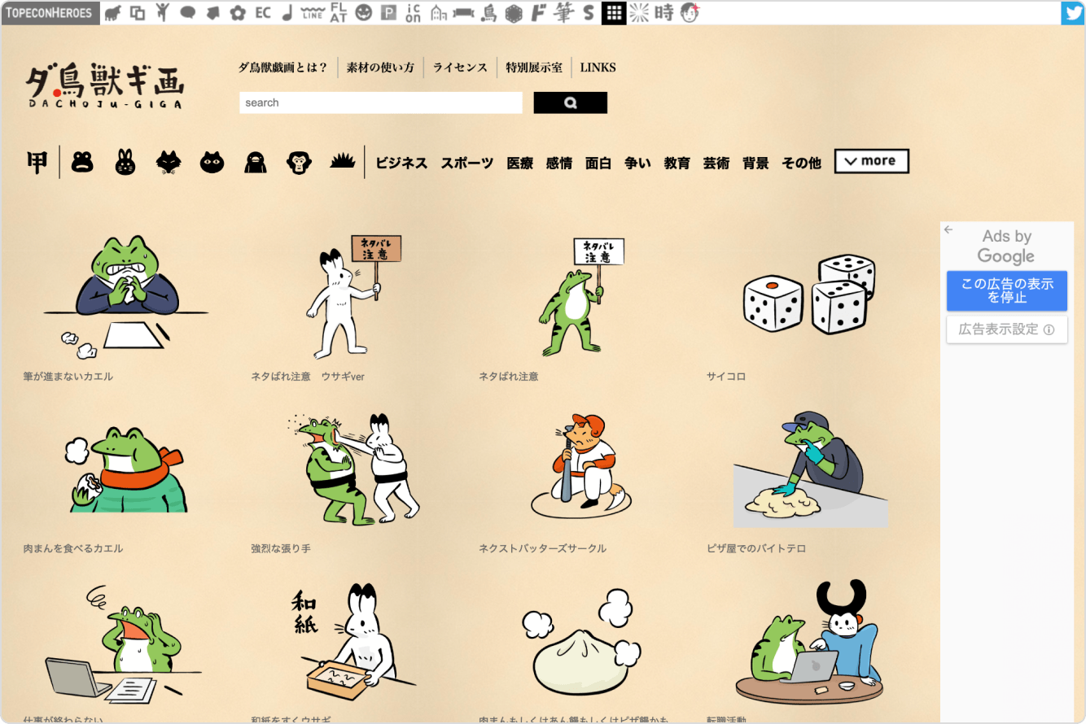The height and width of the screenshot is (724, 1086).
Task: Open the サイコロ dice illustration
Action: [809, 294]
